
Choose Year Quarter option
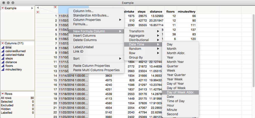coord(180,75)
